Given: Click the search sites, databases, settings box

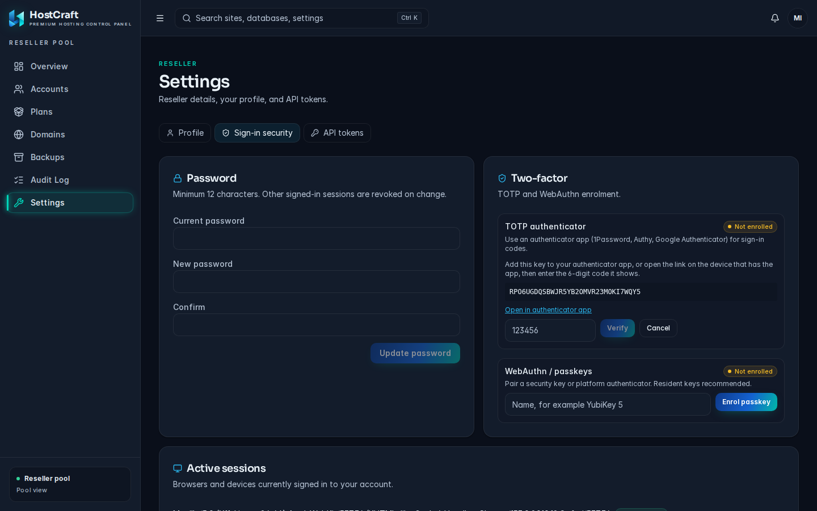Looking at the screenshot, I should pyautogui.click(x=302, y=18).
